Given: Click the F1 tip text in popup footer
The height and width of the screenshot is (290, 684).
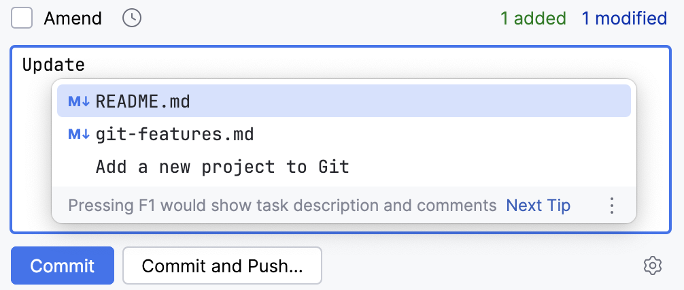Looking at the screenshot, I should point(282,205).
